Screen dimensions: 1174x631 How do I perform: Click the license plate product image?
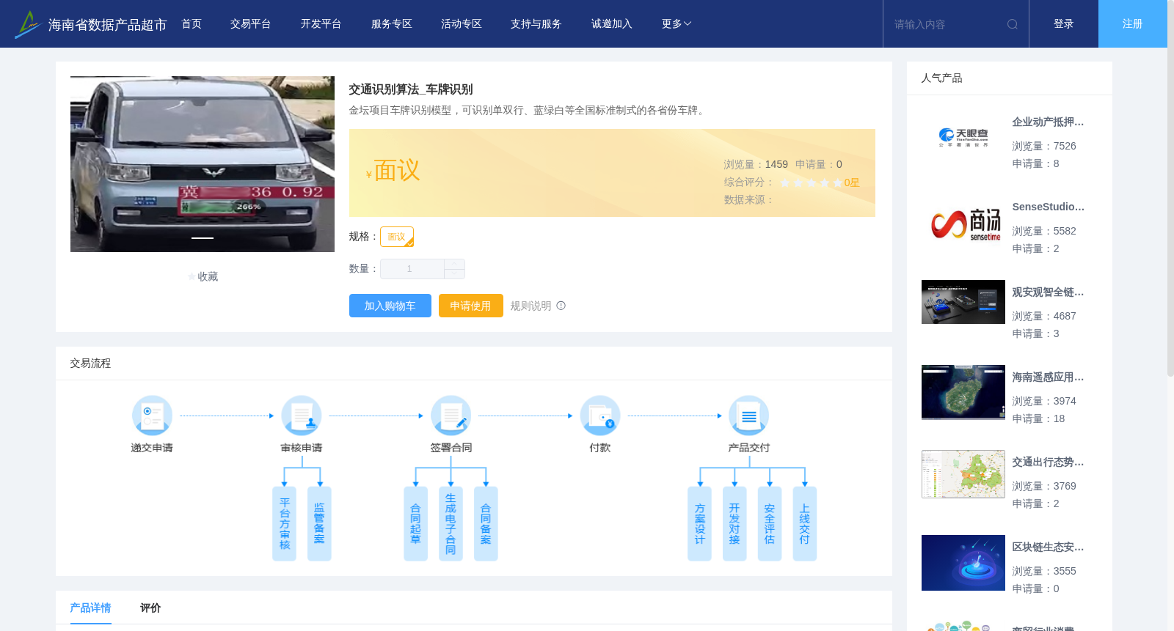(203, 164)
